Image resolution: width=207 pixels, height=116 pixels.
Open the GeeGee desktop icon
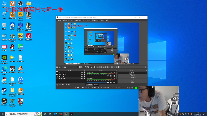pyautogui.click(x=4, y=48)
